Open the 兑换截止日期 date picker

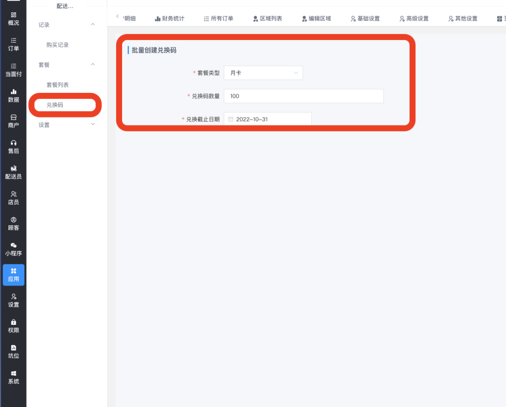(x=267, y=119)
